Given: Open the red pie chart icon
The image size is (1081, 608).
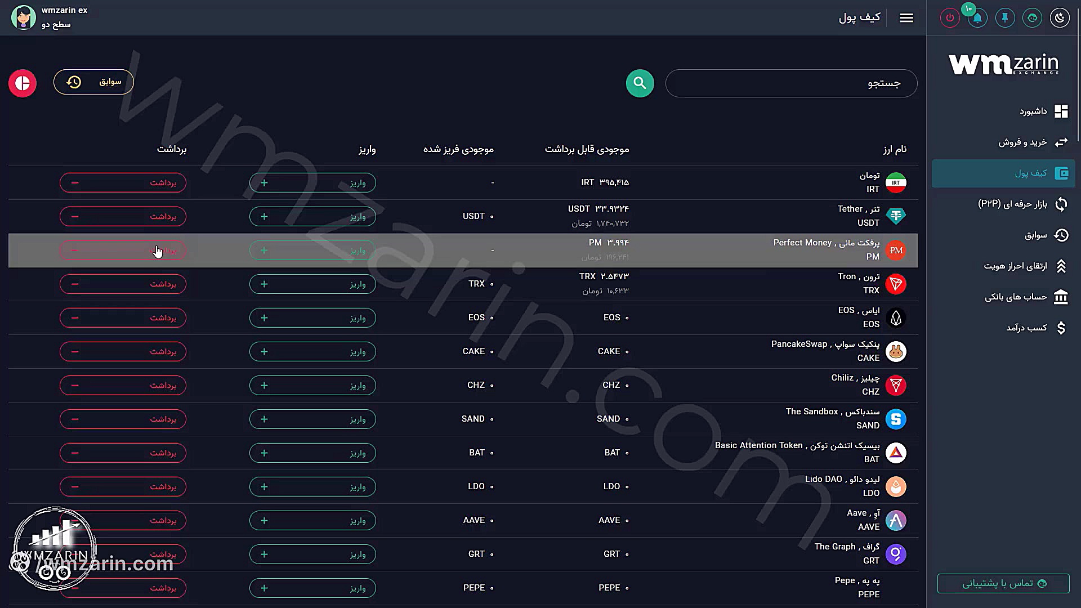Looking at the screenshot, I should 23,83.
